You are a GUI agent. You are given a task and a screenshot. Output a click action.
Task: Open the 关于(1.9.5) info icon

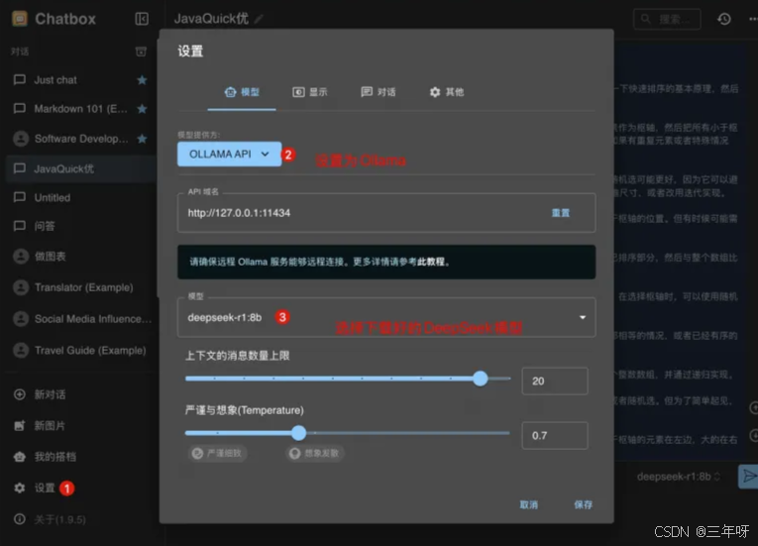[20, 519]
